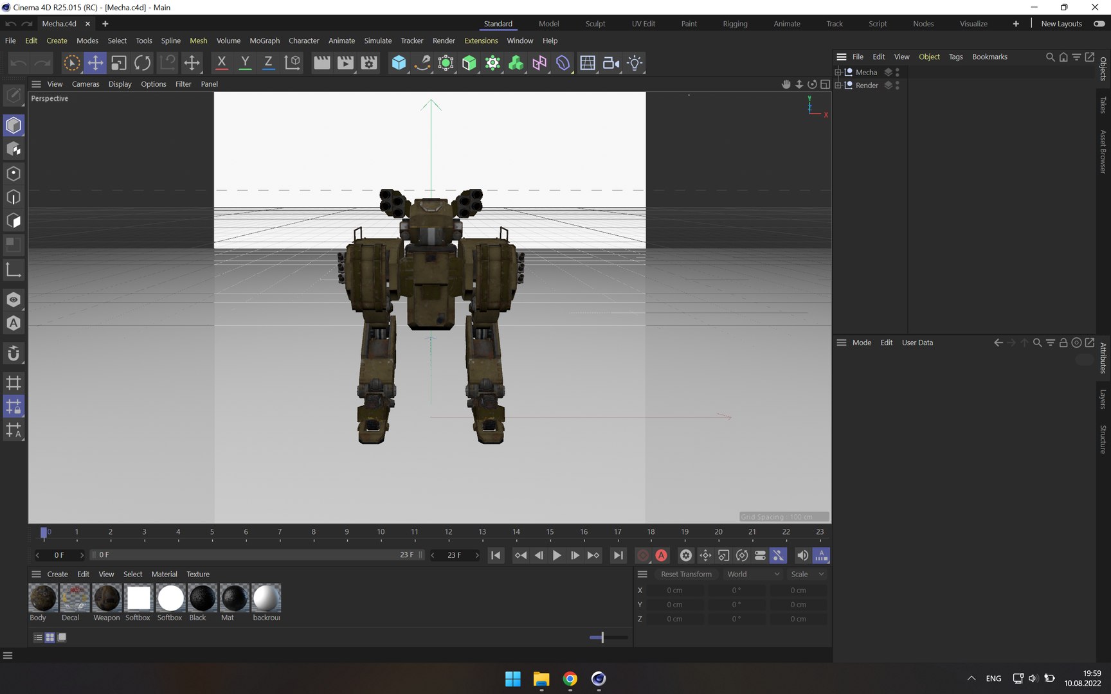Play animation forward
1111x694 pixels.
click(557, 555)
